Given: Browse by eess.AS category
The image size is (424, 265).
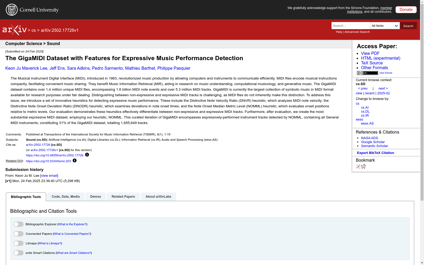Looking at the screenshot, I should [367, 123].
